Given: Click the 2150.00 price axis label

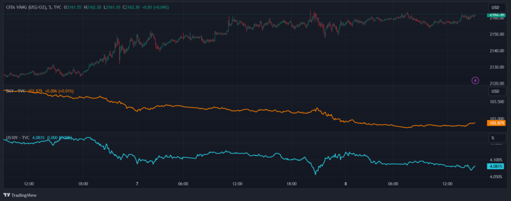Looking at the screenshot, I should coord(496,34).
